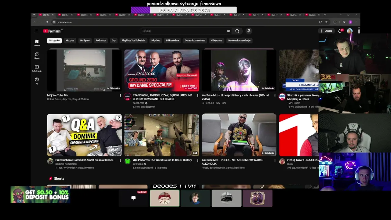Open more options for Ground Zero #118 video
391x220 pixels.
coord(197,96)
